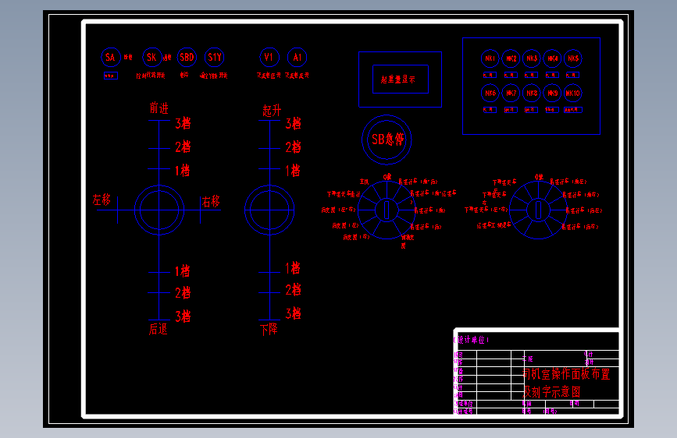The image size is (677, 438).
Task: Click the 前进 label
Action: [159, 108]
